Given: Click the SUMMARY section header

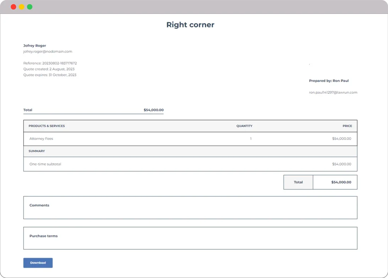Looking at the screenshot, I should (37, 151).
